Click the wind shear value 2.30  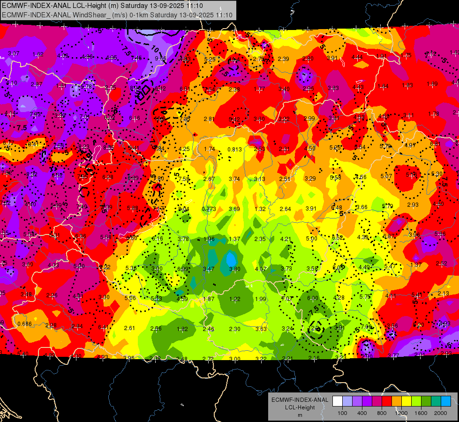(235, 329)
